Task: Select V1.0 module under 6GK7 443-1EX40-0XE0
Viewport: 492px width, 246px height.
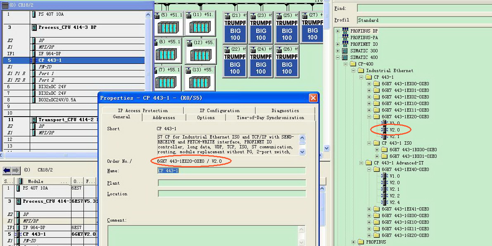Action: point(391,176)
